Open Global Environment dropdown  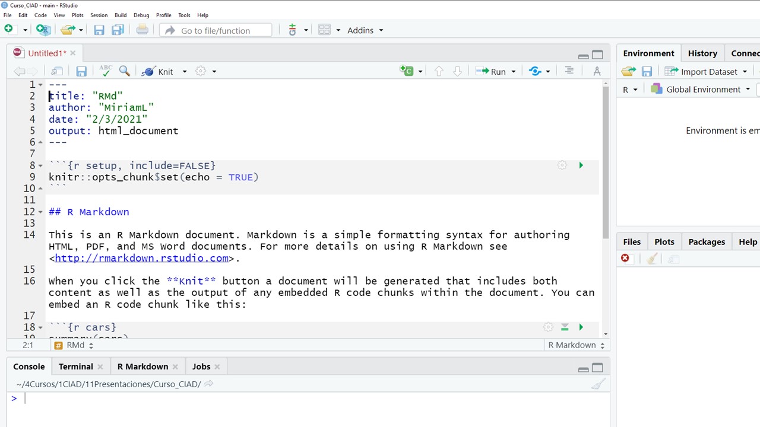click(x=700, y=90)
